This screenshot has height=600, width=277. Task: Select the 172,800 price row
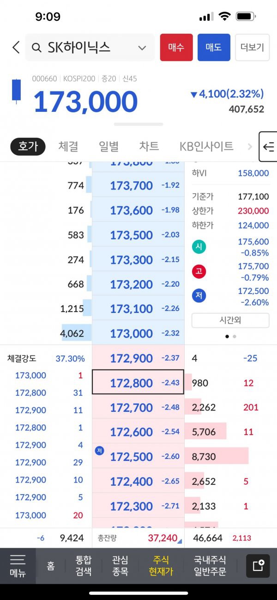pos(138,382)
